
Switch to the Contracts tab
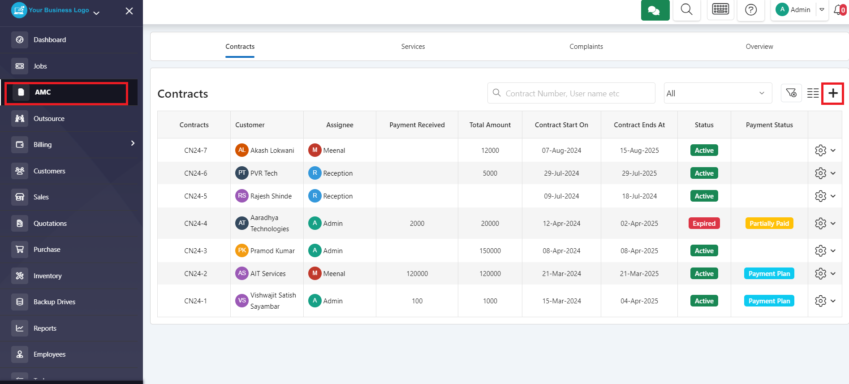[240, 47]
